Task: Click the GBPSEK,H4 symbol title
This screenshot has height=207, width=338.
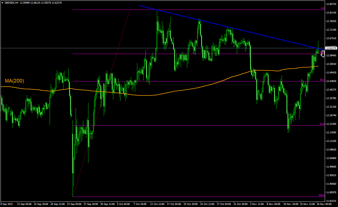Action: pyautogui.click(x=11, y=3)
